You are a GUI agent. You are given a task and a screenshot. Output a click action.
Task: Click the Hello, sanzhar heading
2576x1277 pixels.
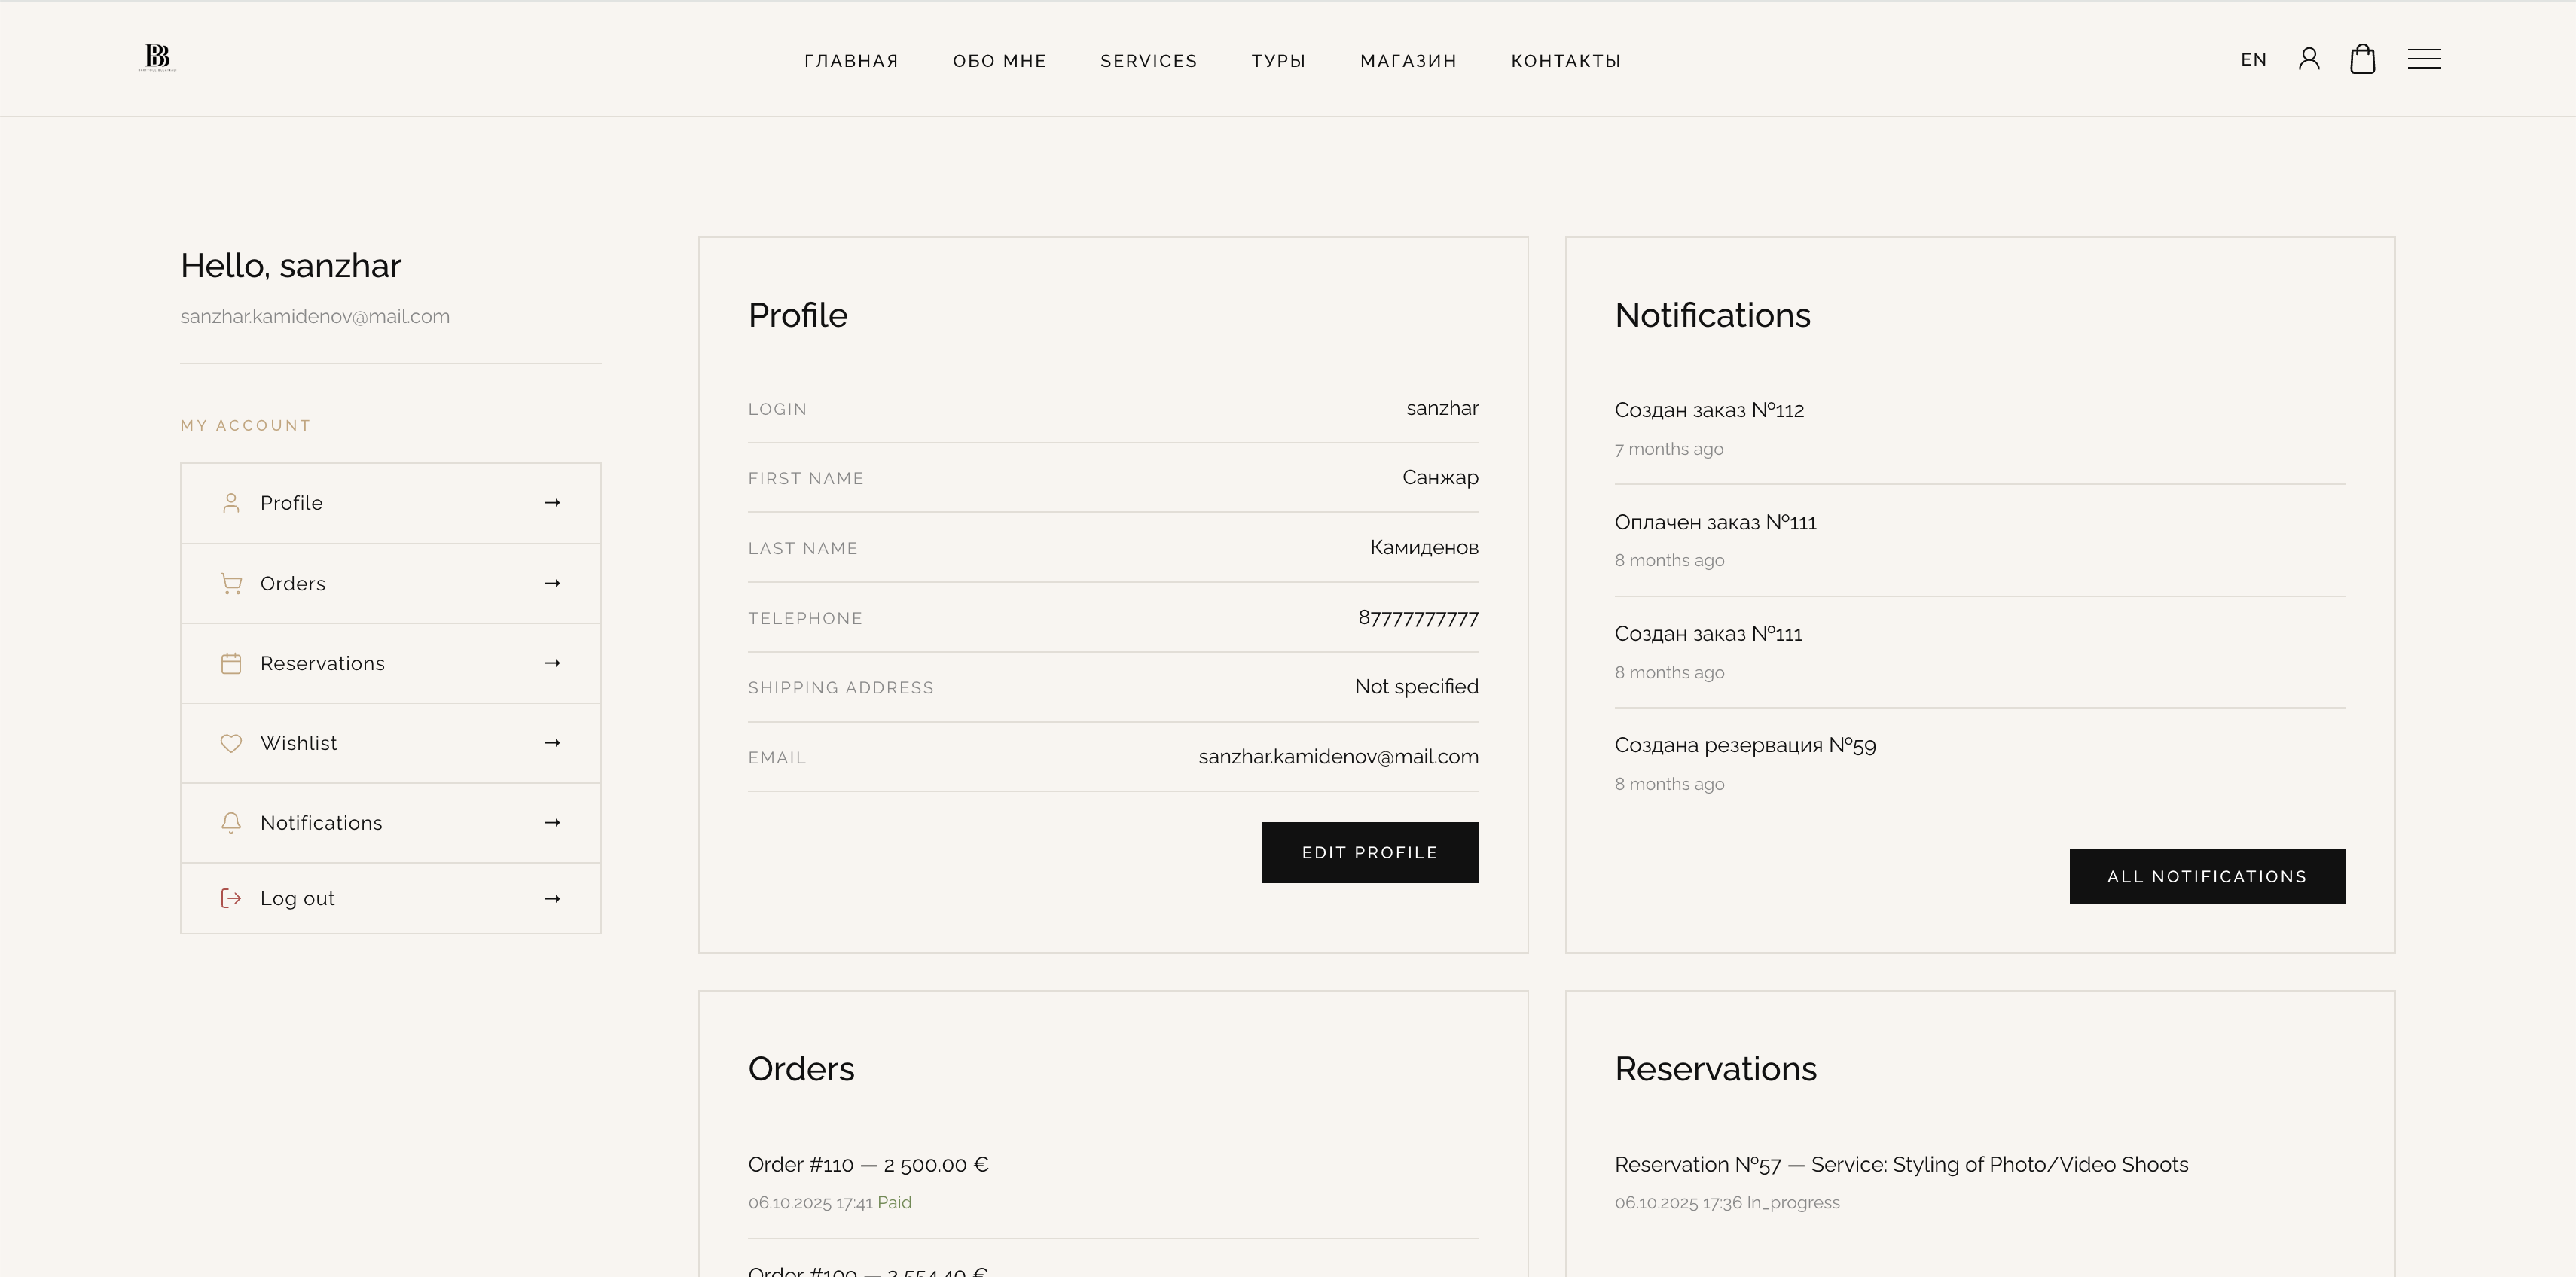(290, 265)
